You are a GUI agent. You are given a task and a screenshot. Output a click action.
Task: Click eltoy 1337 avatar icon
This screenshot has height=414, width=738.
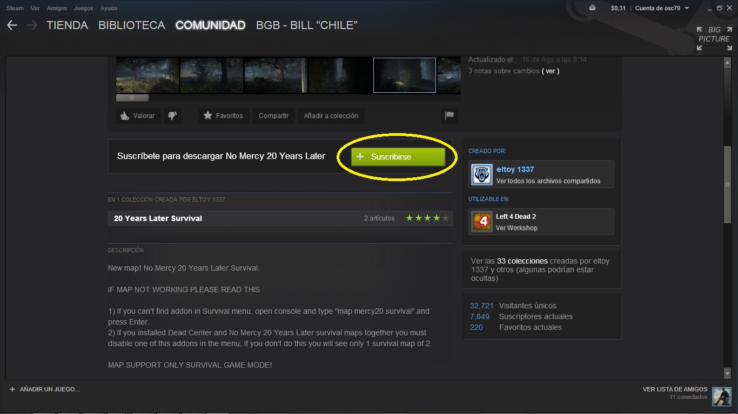[x=481, y=175]
